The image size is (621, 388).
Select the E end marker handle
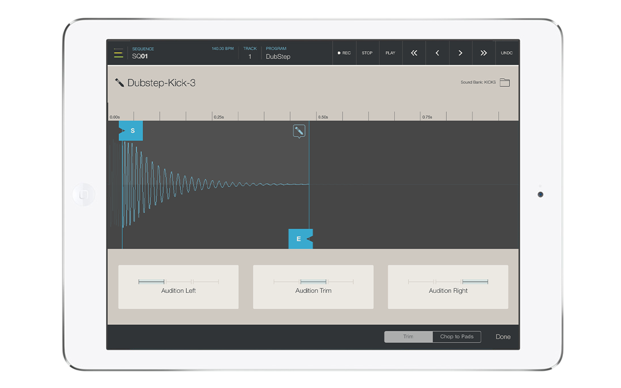300,239
